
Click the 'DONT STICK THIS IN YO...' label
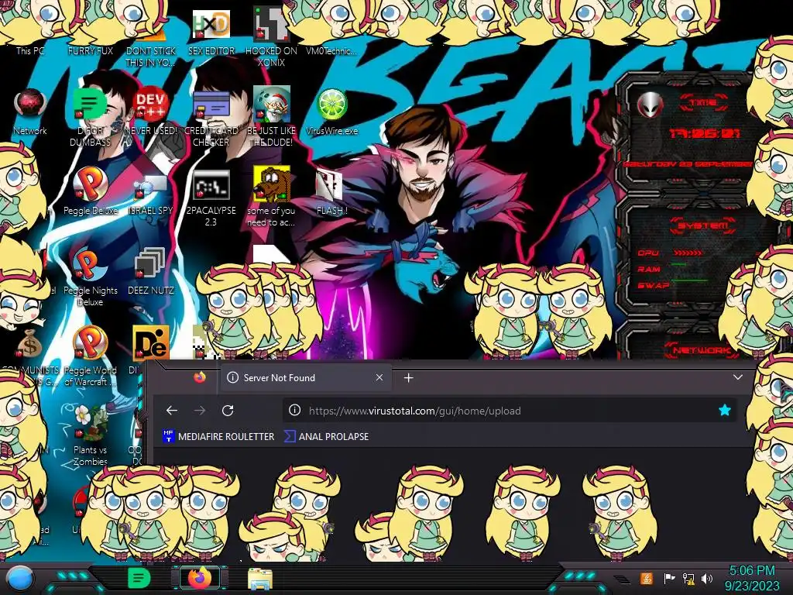click(151, 57)
